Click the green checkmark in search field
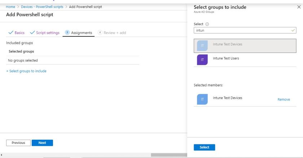Image resolution: width=303 pixels, height=158 pixels. (293, 31)
